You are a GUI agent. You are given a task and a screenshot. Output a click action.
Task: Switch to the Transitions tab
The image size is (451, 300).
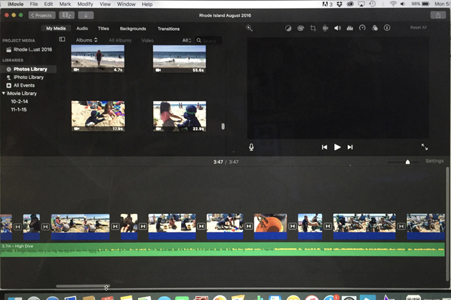coord(168,29)
